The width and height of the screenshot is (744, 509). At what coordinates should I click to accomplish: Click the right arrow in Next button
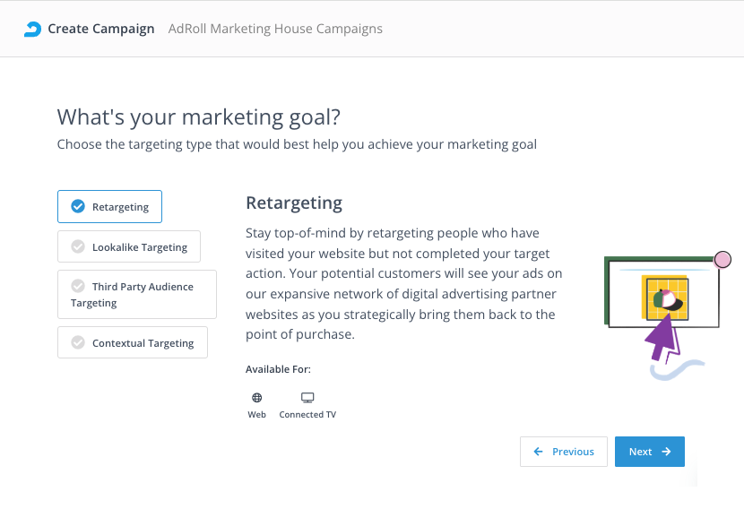pos(666,452)
